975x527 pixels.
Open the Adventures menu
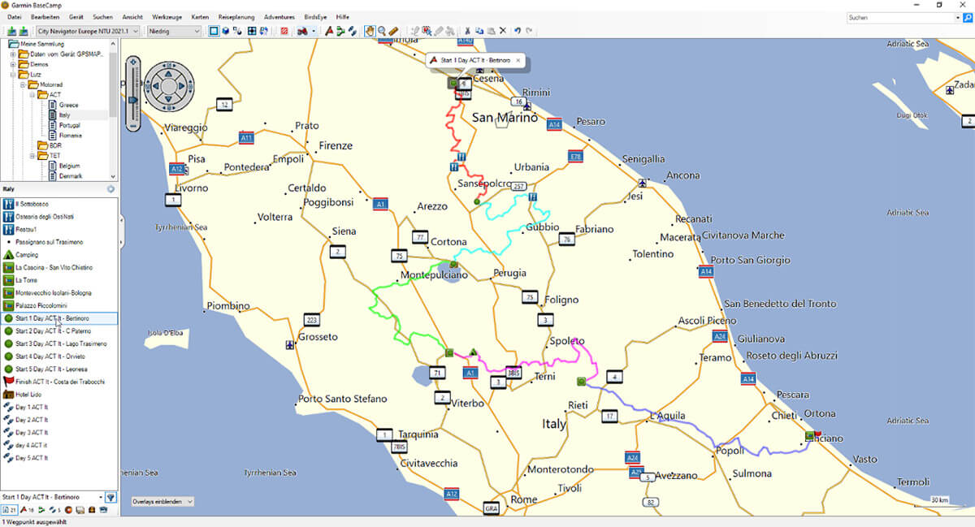(x=279, y=16)
